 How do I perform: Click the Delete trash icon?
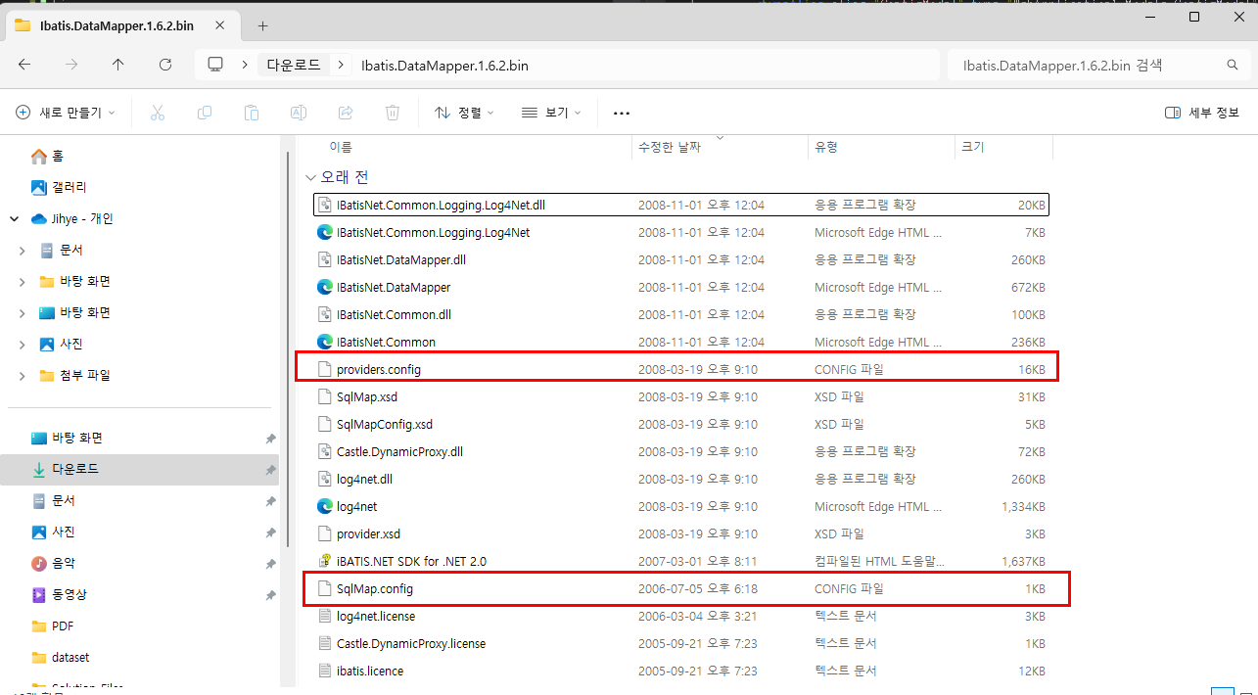click(x=393, y=113)
